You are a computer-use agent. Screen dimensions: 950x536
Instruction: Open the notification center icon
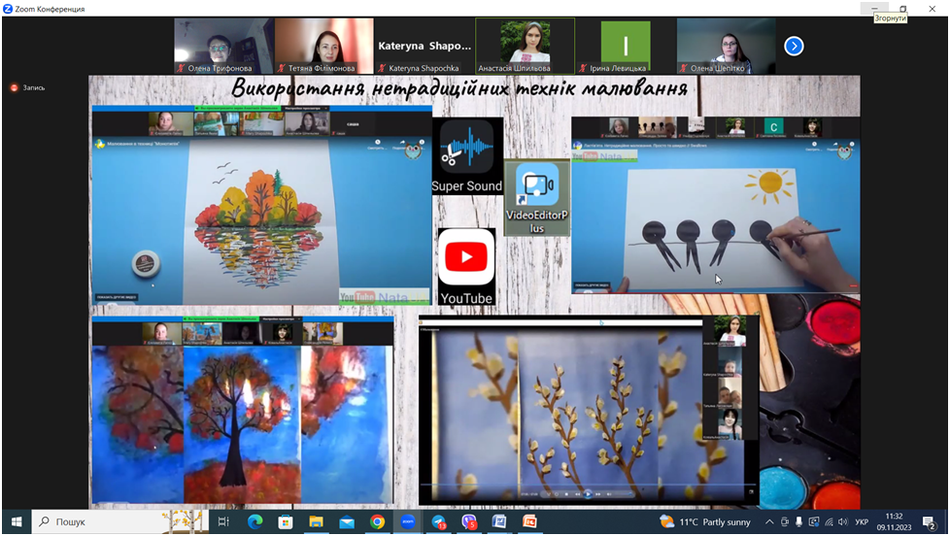click(x=929, y=522)
